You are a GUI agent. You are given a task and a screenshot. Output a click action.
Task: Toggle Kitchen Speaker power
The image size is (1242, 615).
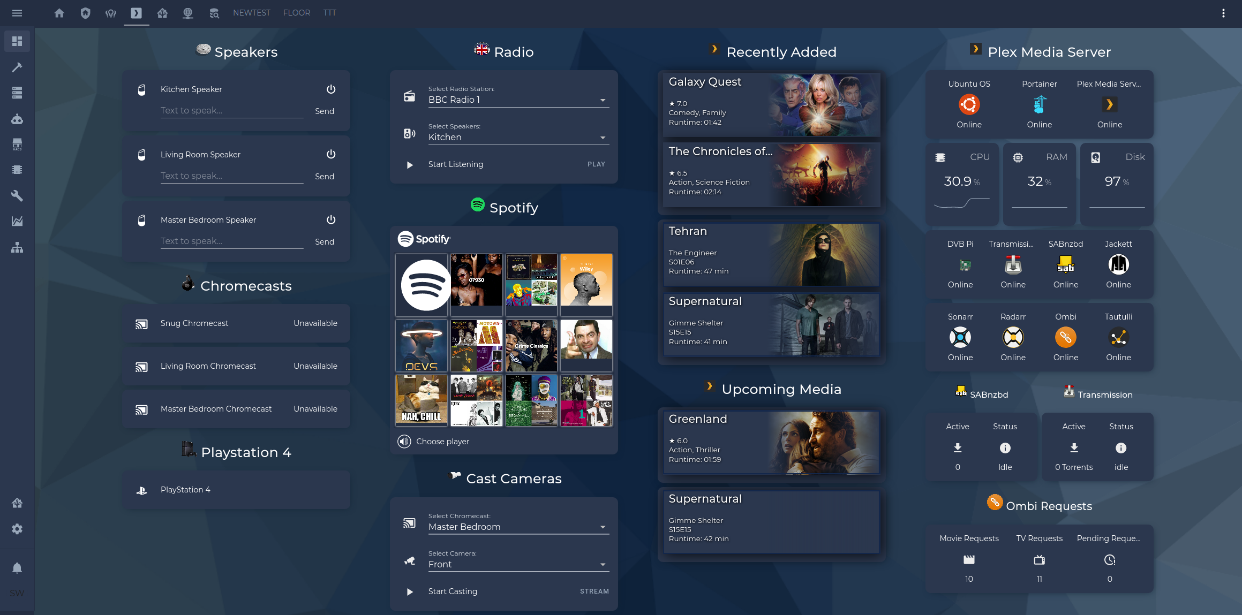point(331,89)
